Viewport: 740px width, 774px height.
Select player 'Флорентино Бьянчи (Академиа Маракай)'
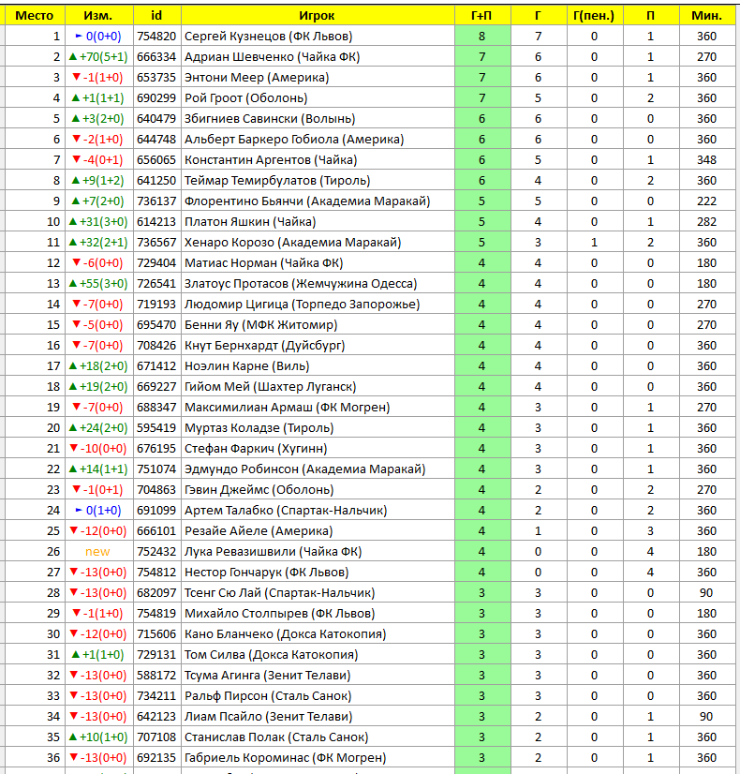(318, 201)
